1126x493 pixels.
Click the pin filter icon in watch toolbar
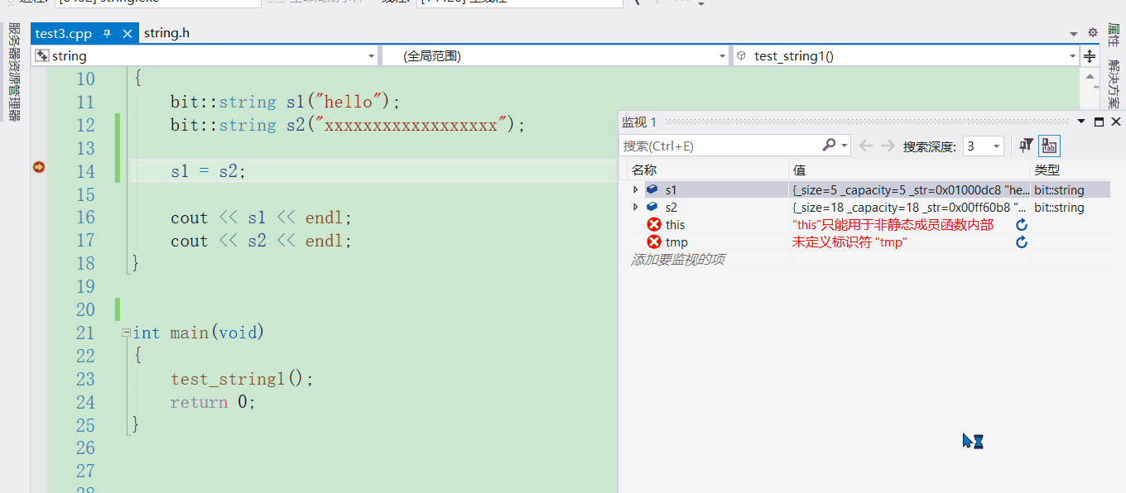[x=1027, y=146]
